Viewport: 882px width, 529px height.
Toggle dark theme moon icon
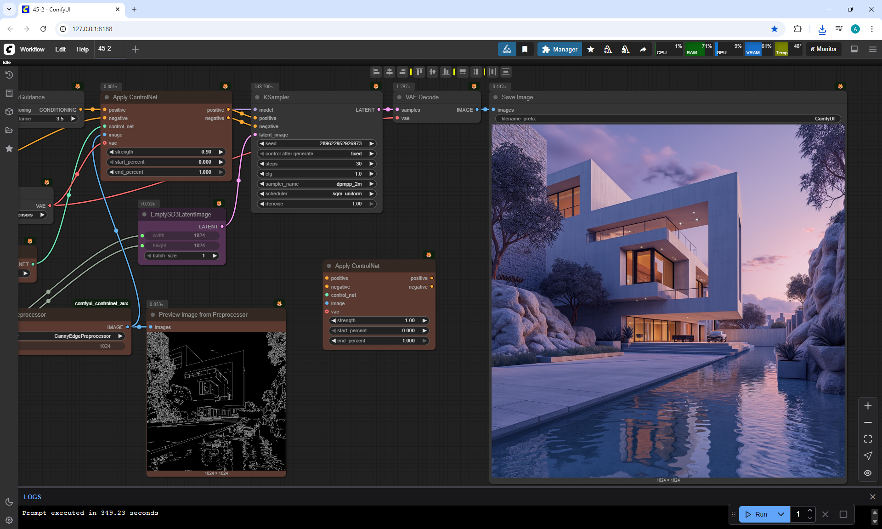9,502
